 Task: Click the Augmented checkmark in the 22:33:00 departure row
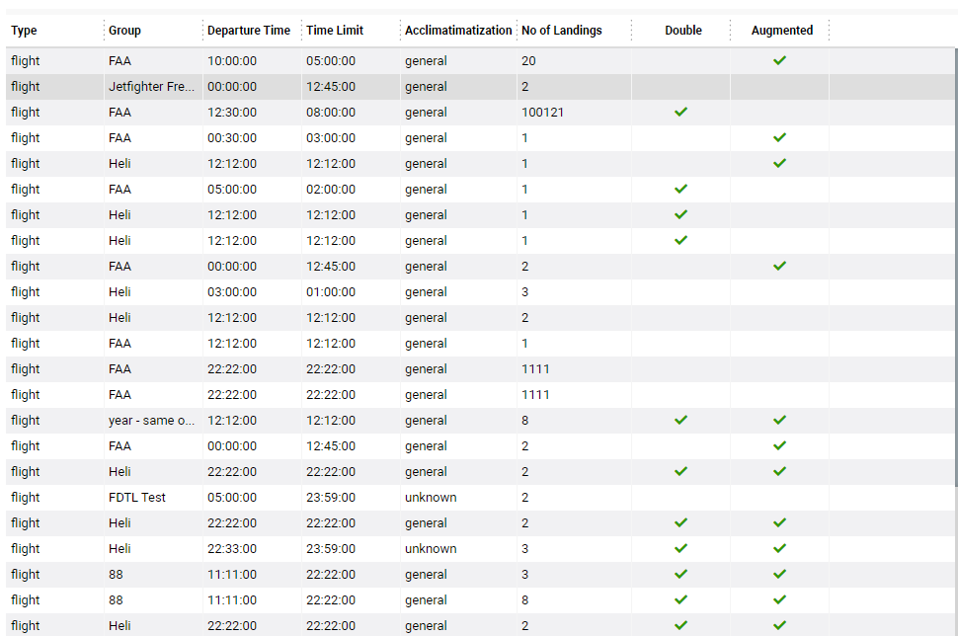[779, 548]
